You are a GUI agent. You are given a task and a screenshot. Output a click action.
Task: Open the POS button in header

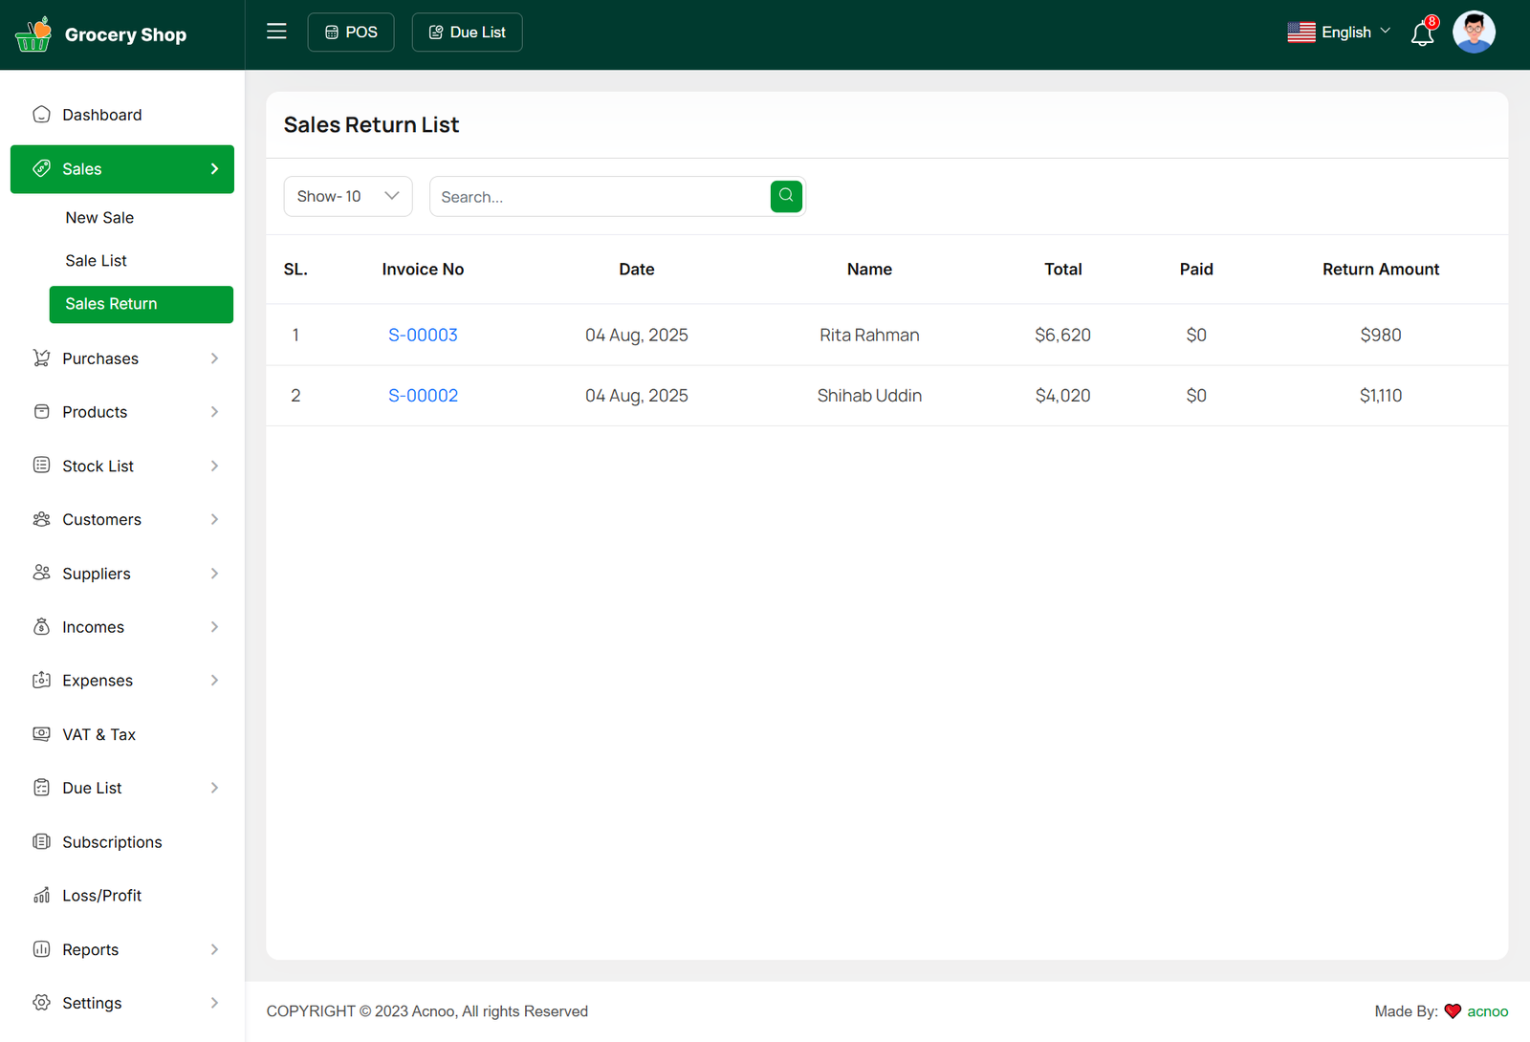click(351, 33)
